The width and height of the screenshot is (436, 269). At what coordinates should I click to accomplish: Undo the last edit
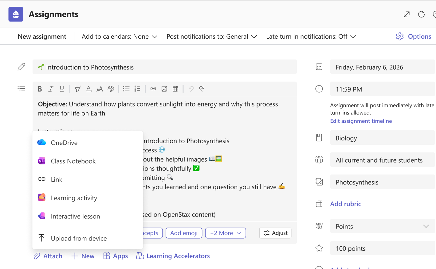[191, 89]
